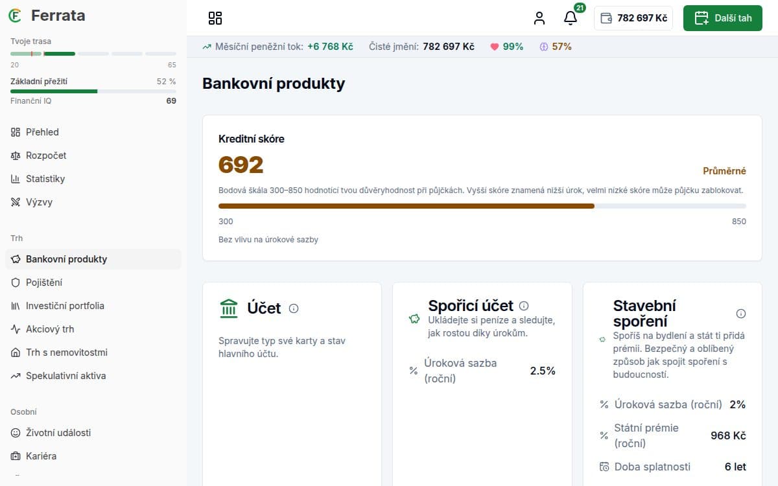Click the 2.5% interest rate value
Image resolution: width=778 pixels, height=486 pixels.
[543, 371]
